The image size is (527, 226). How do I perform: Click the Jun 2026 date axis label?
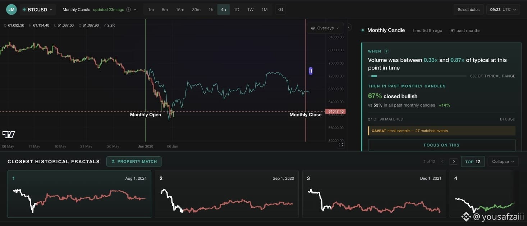(146, 146)
